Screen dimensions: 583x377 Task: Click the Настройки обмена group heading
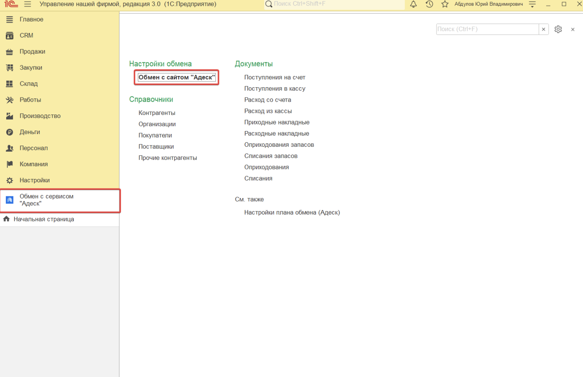point(160,64)
